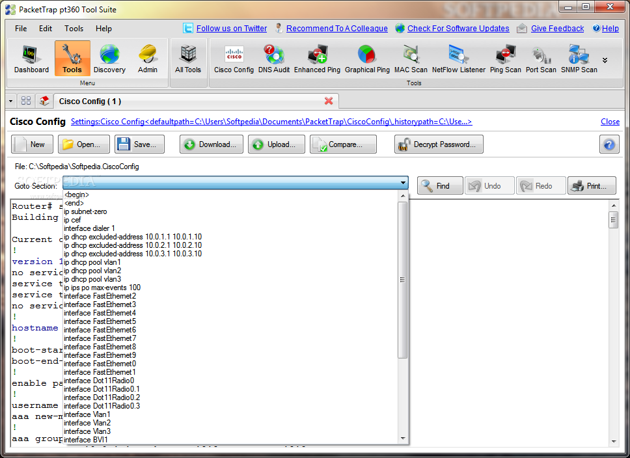
Task: Select interface dialer 1 section
Action: point(230,228)
